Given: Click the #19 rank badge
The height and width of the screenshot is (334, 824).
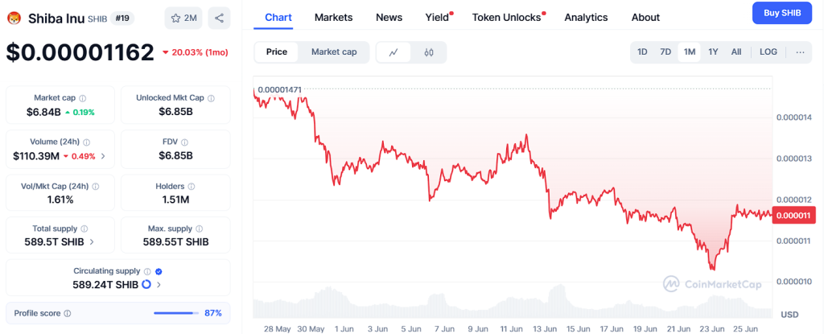Looking at the screenshot, I should [124, 18].
